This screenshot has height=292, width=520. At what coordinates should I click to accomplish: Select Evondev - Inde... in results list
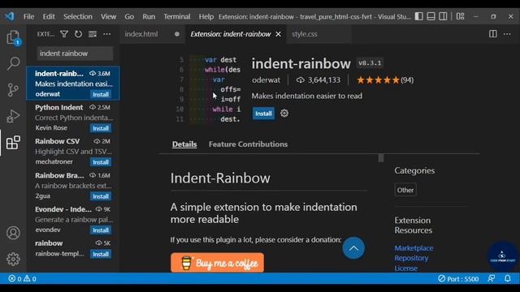(x=73, y=219)
